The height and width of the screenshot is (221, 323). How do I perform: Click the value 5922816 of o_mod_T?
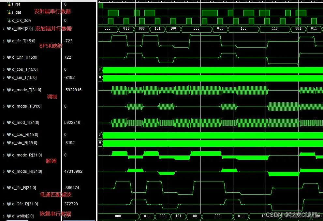pyautogui.click(x=72, y=123)
